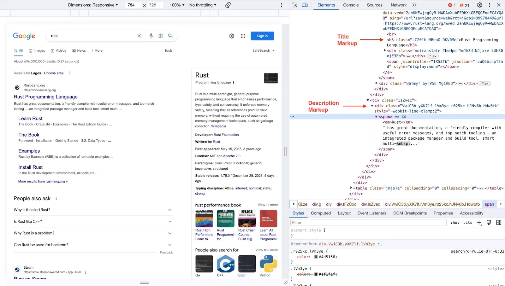This screenshot has height=286, width=505.
Task: Collapse the div class IsZvec node
Action: pos(368,100)
